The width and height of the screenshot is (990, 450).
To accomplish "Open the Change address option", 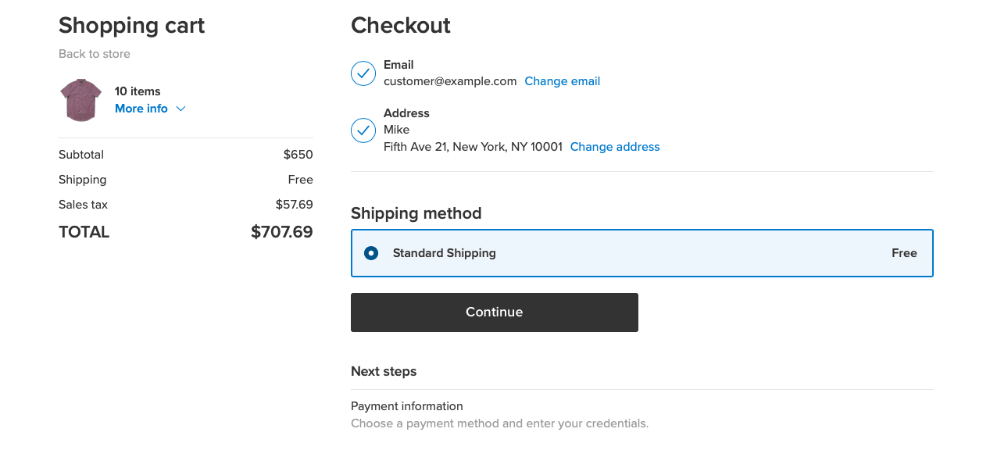I will (x=614, y=146).
